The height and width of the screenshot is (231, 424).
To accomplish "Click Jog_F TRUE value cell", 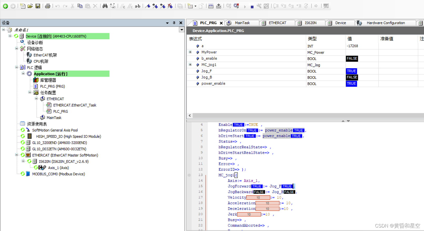I will (x=351, y=71).
